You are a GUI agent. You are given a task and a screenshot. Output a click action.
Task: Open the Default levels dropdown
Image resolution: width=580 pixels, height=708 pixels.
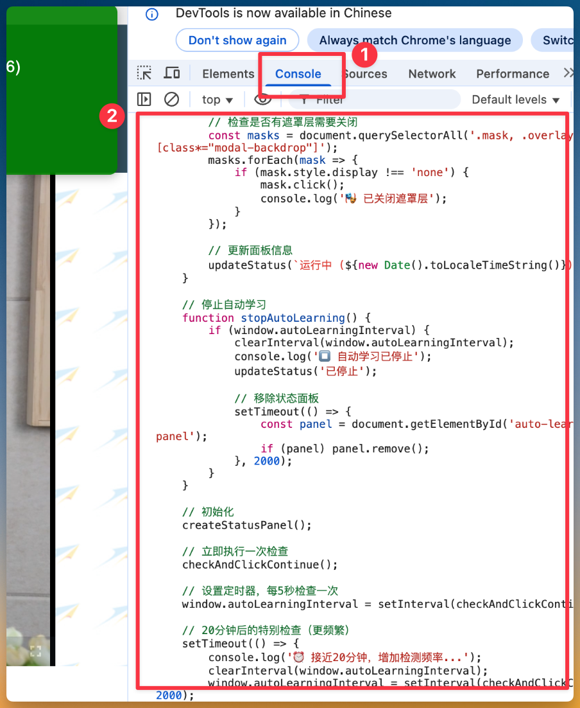516,100
